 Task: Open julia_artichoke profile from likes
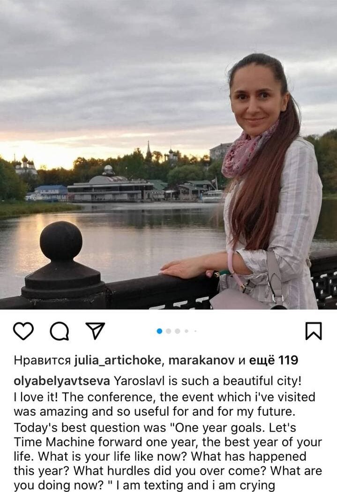pos(118,360)
